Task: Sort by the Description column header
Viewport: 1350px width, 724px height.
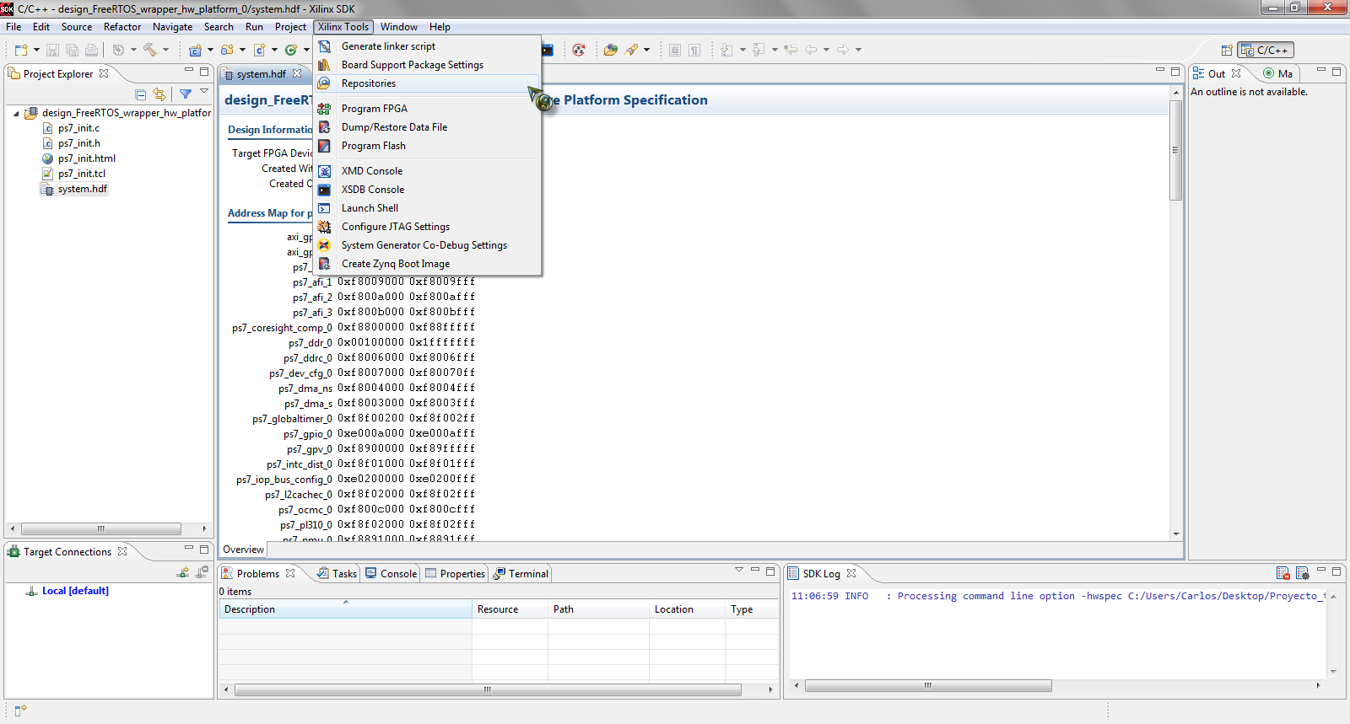Action: (x=345, y=609)
